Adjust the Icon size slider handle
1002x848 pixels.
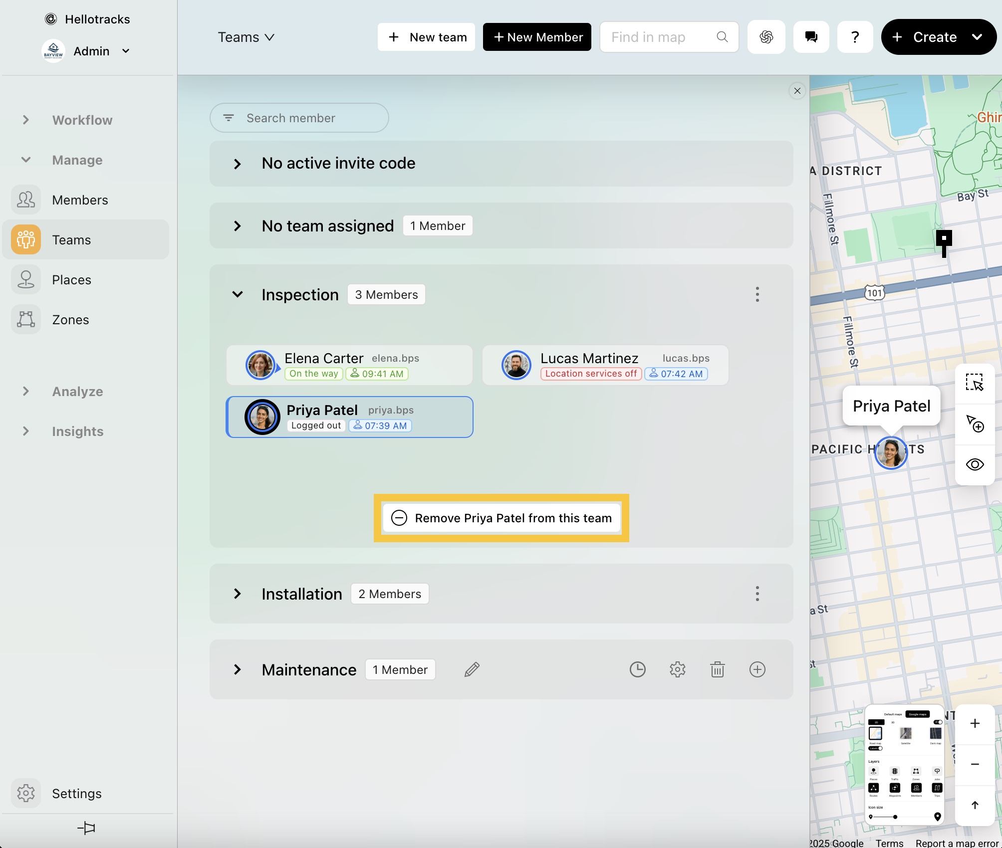pyautogui.click(x=895, y=817)
